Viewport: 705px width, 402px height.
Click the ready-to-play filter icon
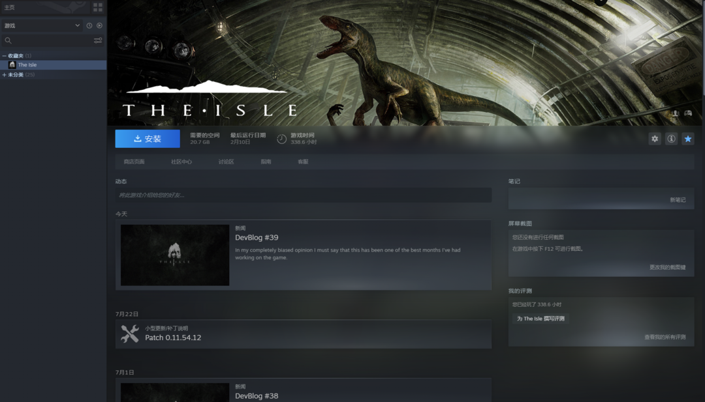click(99, 25)
